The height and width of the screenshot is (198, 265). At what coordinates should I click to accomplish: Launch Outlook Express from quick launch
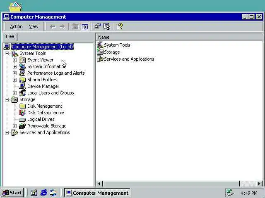53,193
